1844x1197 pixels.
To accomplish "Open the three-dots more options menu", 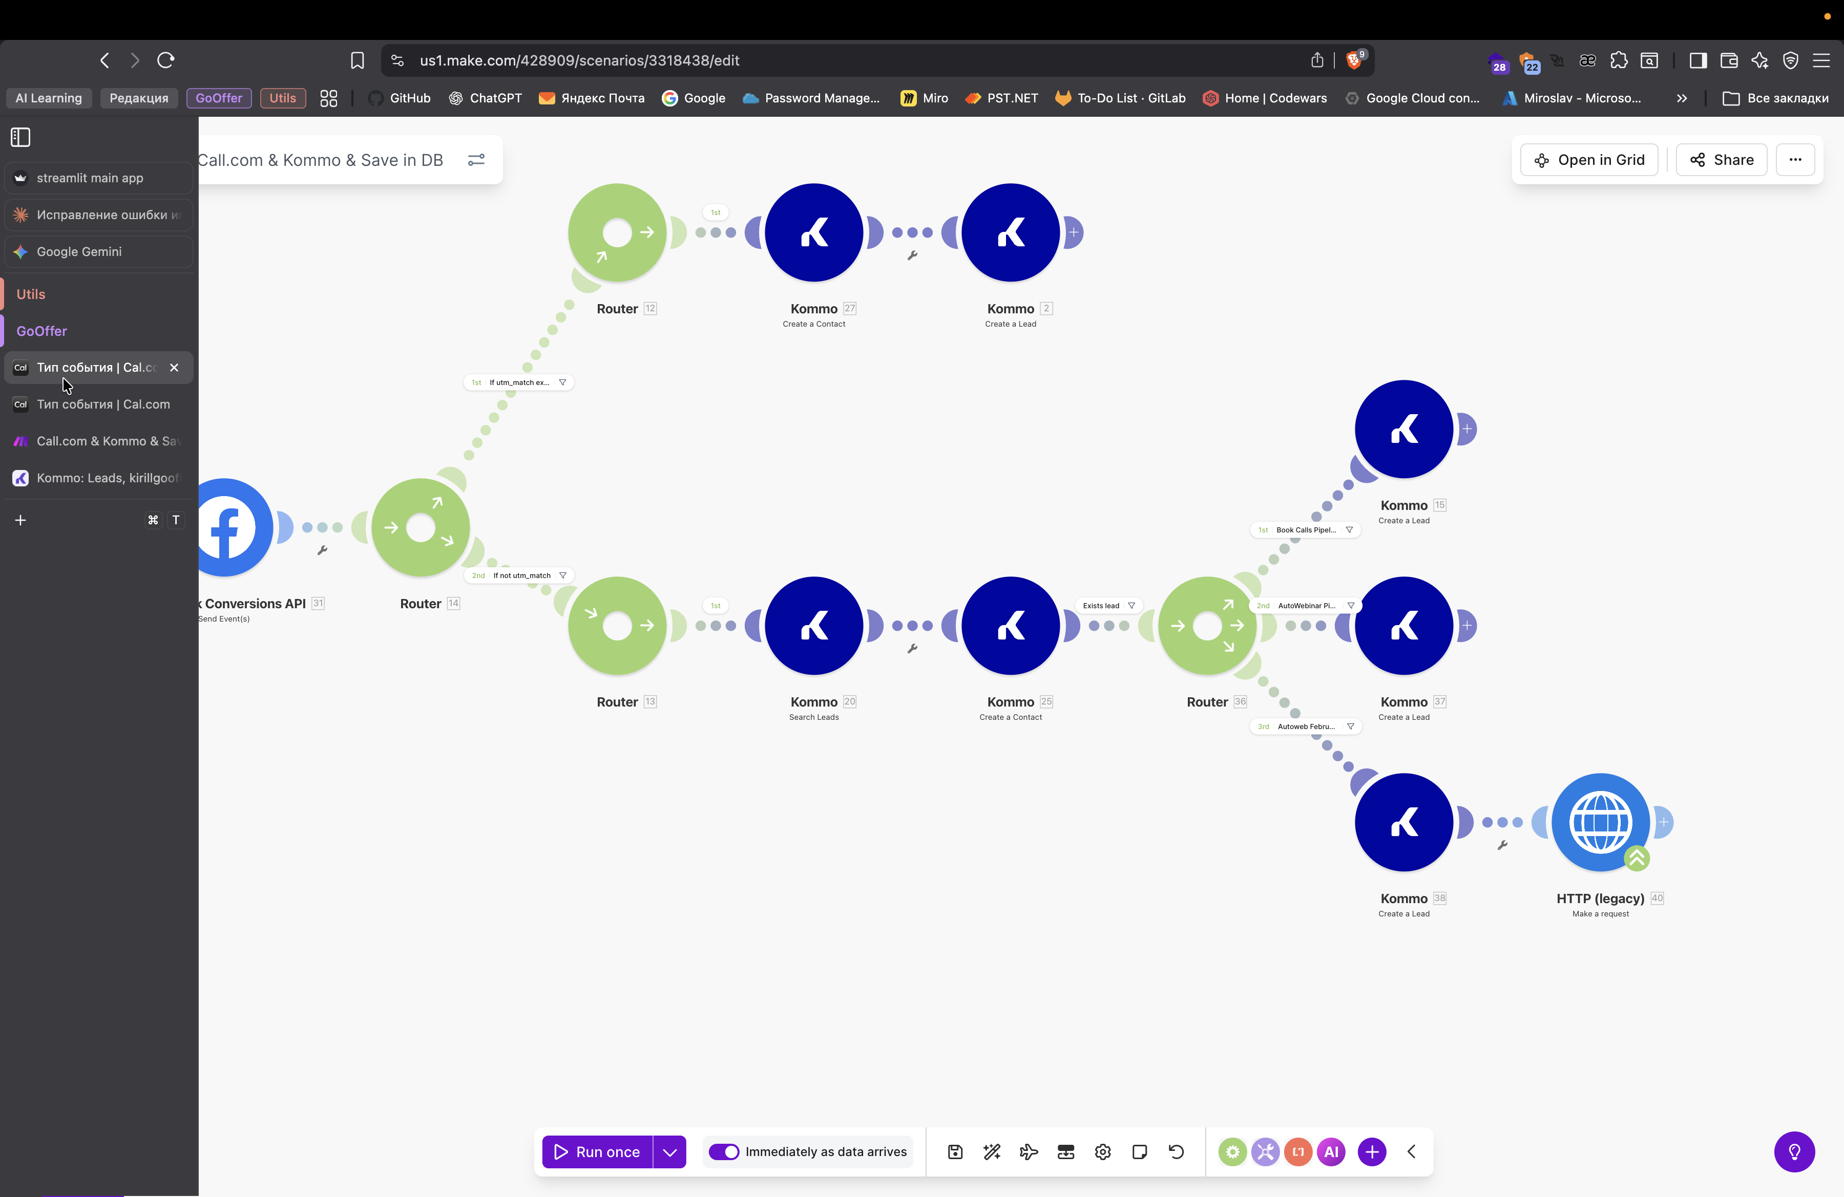I will (1794, 160).
